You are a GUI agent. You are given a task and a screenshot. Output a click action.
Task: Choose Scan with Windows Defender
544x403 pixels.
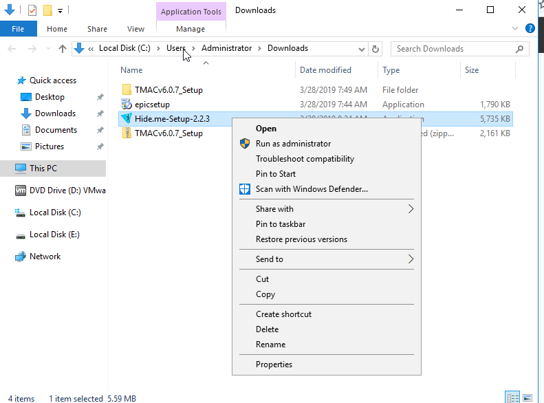click(x=327, y=189)
